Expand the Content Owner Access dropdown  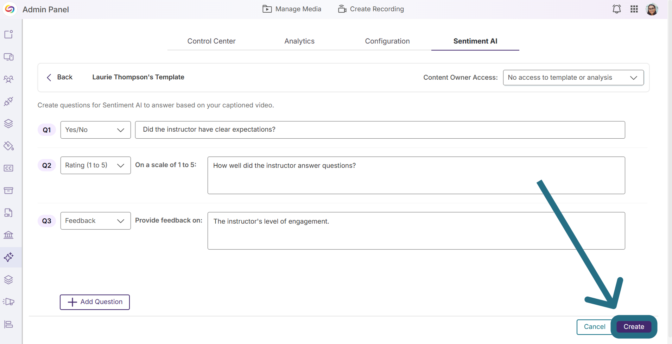coord(573,78)
